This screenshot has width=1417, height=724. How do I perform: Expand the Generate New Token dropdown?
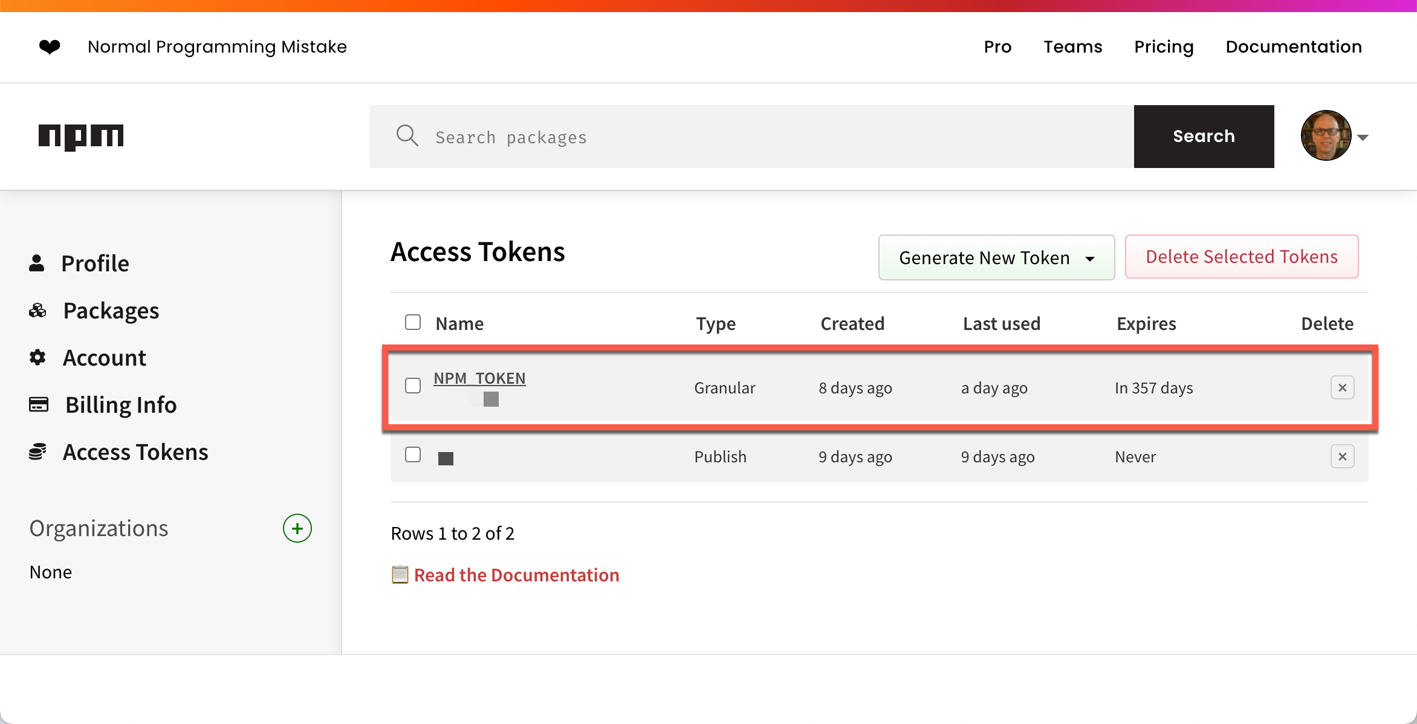click(996, 257)
